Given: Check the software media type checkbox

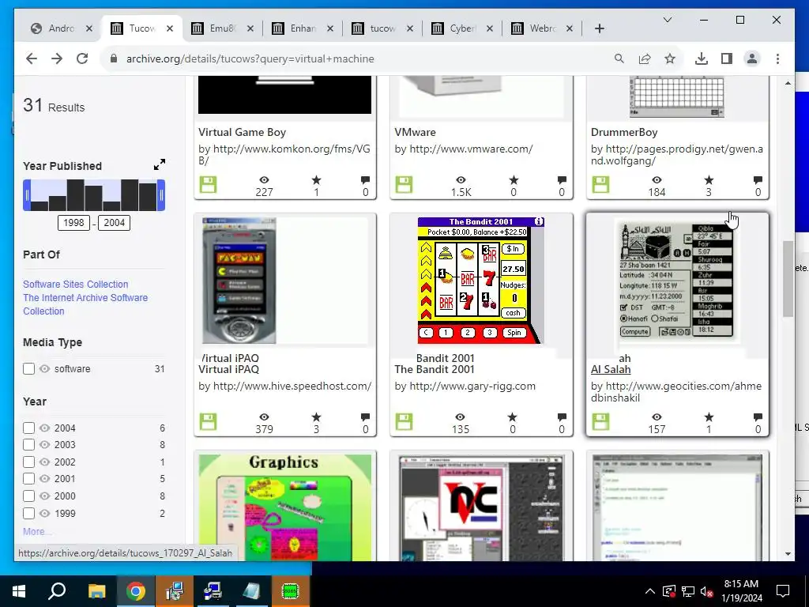Looking at the screenshot, I should click(29, 368).
